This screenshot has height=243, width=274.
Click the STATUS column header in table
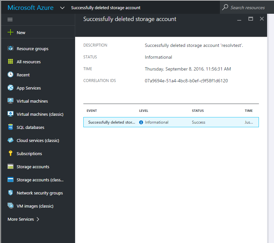click(x=198, y=111)
